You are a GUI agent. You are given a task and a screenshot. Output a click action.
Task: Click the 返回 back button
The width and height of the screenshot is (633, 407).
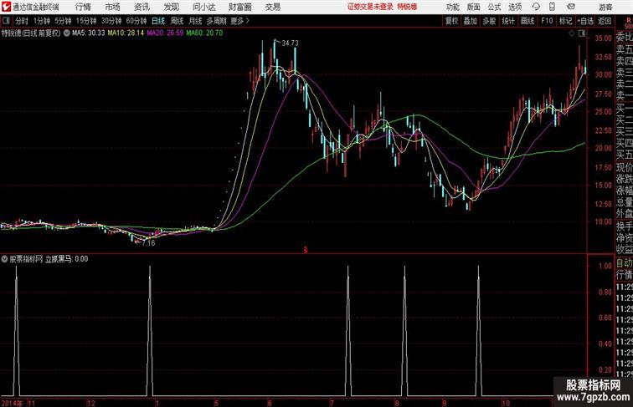pos(605,21)
